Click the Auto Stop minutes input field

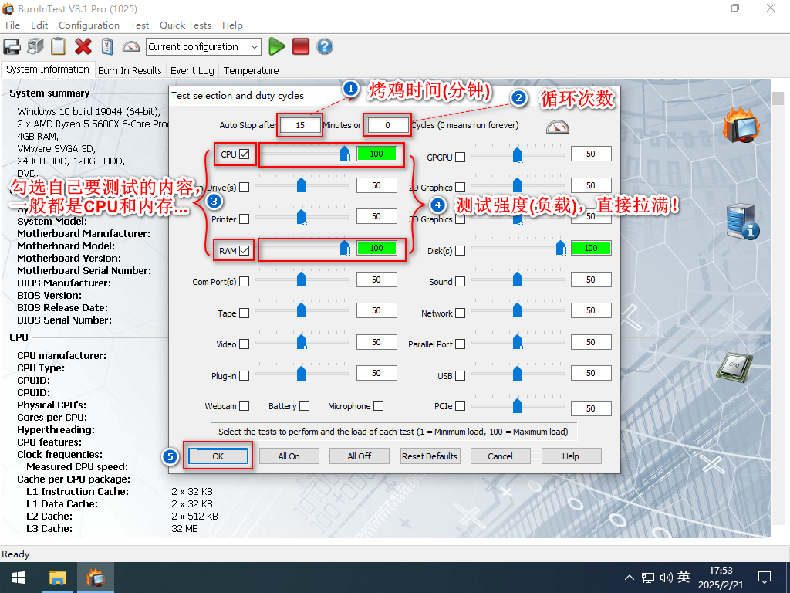pyautogui.click(x=300, y=125)
